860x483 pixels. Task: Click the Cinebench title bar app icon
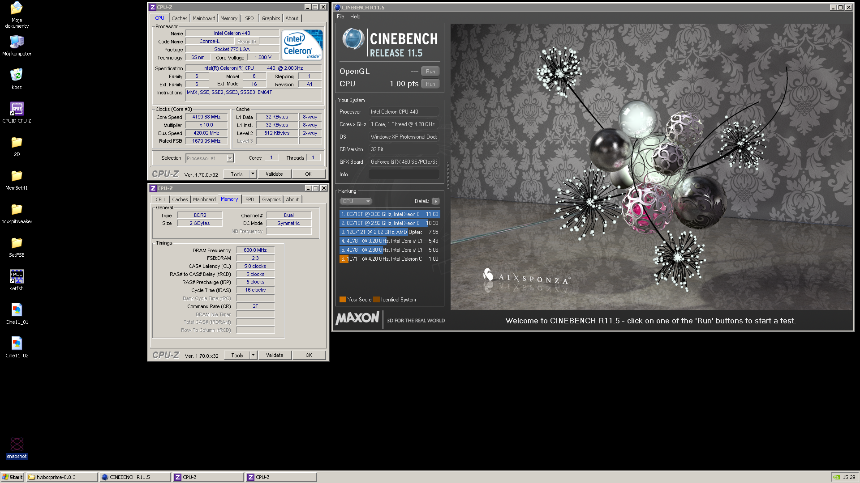[x=338, y=7]
